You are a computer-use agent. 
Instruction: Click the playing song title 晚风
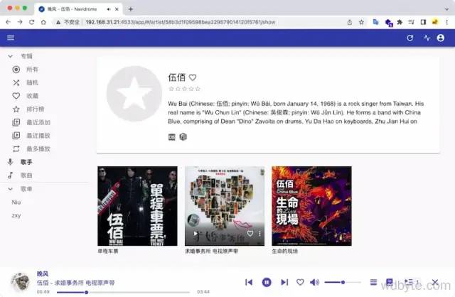[43, 274]
